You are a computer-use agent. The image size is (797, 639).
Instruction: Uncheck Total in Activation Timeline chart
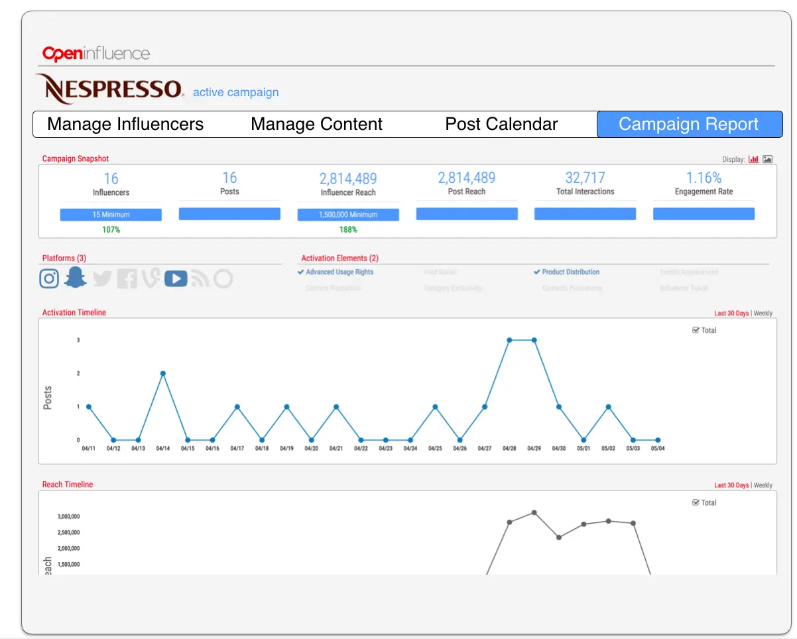click(696, 330)
